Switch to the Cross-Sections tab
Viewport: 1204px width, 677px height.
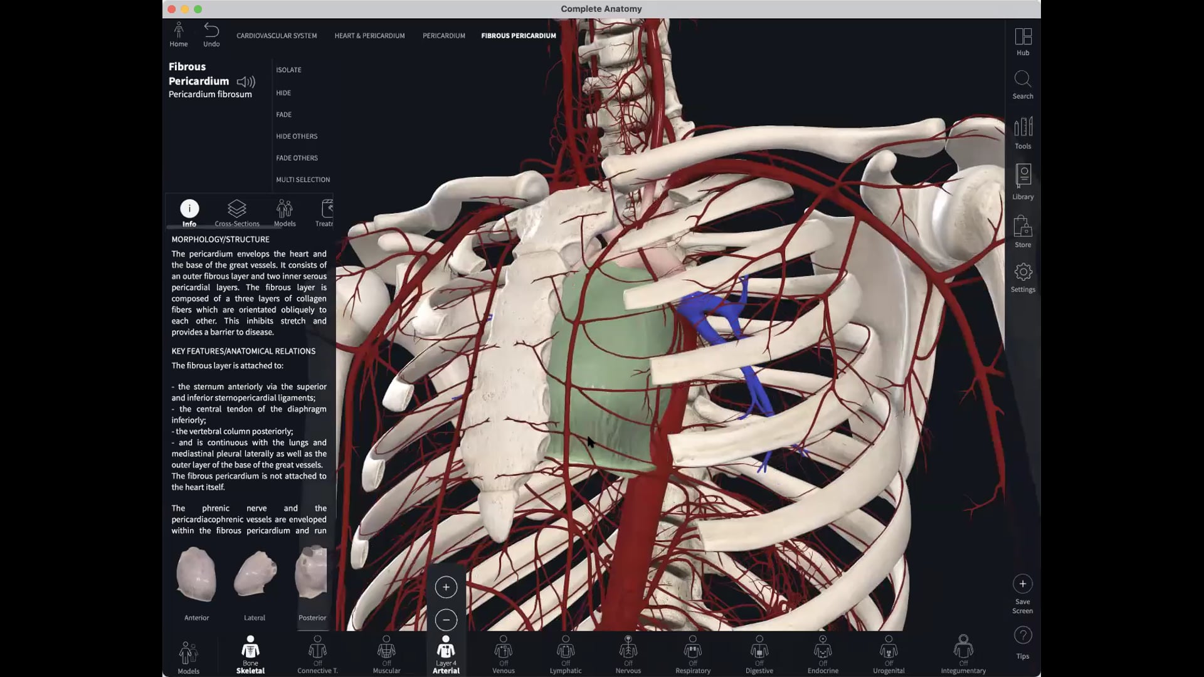point(237,211)
